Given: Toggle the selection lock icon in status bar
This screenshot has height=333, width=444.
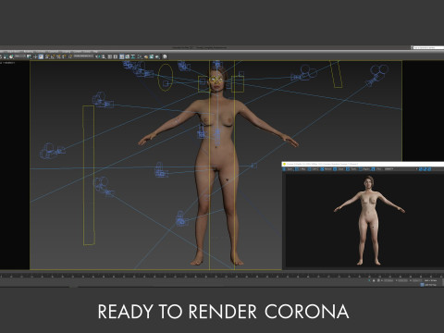Looking at the screenshot, I should click(374, 280).
